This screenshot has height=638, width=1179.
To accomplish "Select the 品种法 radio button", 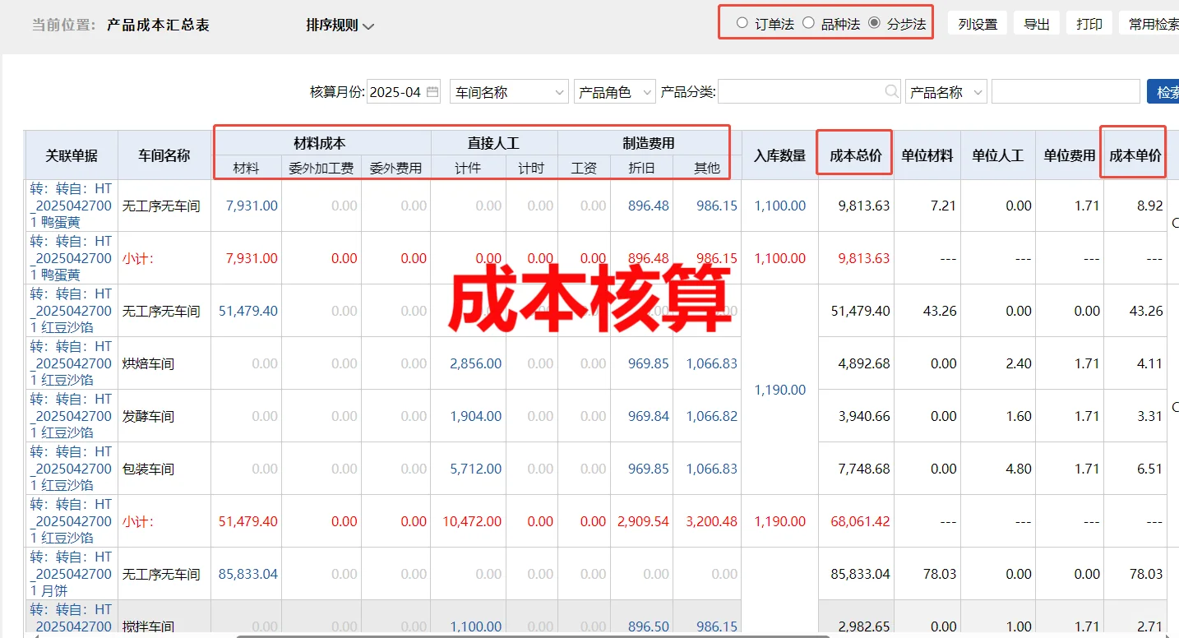I will point(808,23).
